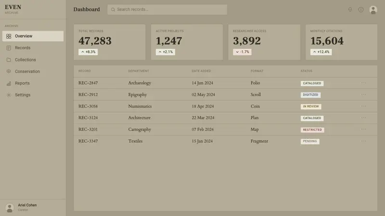Click the Settings gear icon
The image size is (385, 216).
9,95
